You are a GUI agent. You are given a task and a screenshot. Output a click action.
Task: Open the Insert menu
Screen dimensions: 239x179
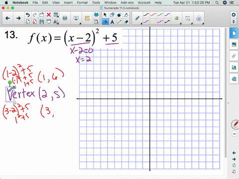coord(68,2)
